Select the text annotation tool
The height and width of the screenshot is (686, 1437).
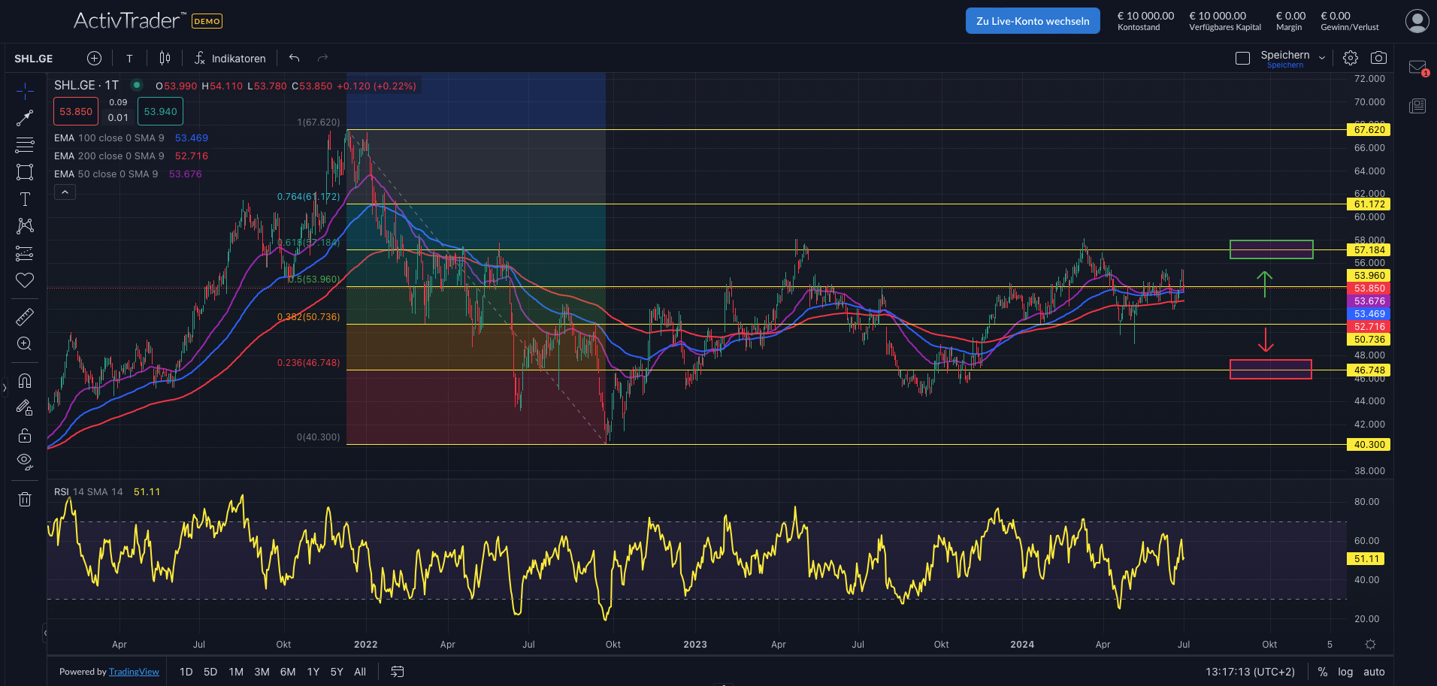25,199
